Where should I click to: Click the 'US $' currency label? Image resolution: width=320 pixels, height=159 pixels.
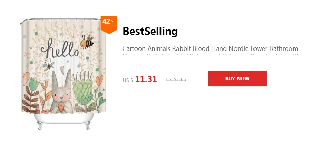click(x=128, y=80)
